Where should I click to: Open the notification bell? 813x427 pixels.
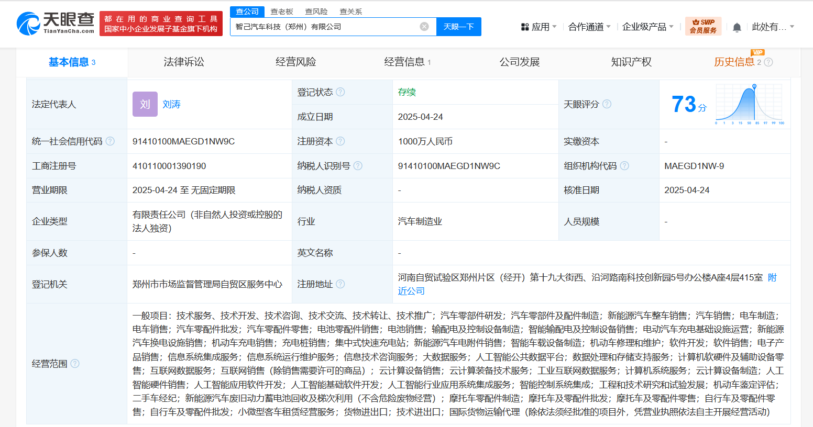737,27
